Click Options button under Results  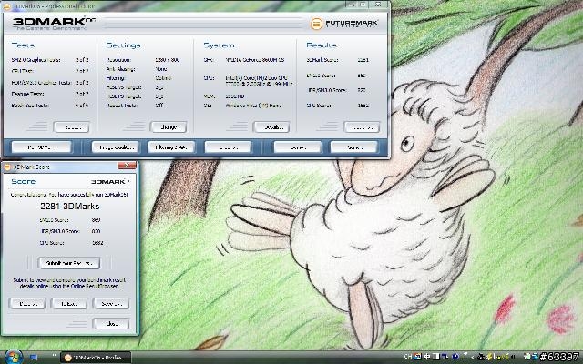click(362, 127)
